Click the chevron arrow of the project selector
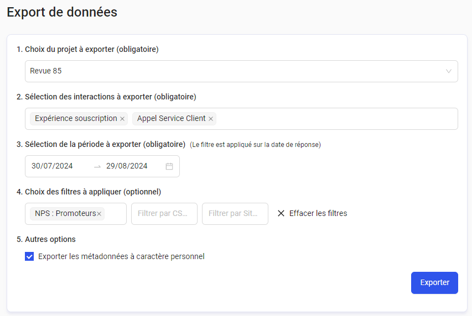 point(449,71)
